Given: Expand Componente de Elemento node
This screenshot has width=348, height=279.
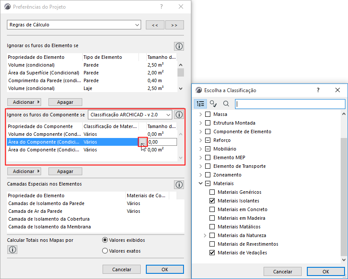Looking at the screenshot, I should click(201, 131).
